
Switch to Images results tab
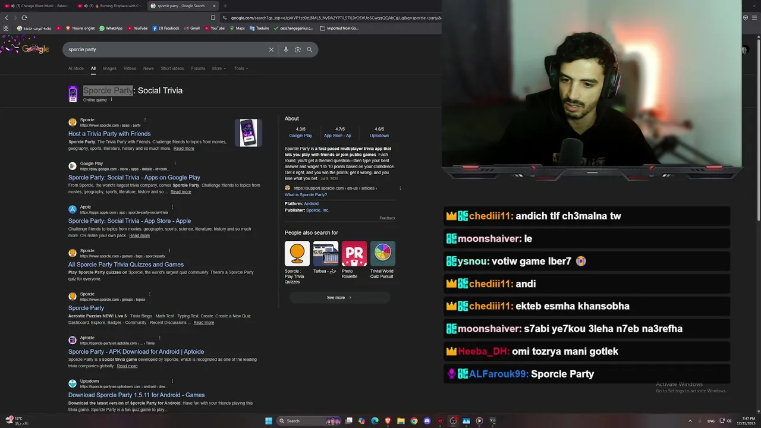coord(109,68)
